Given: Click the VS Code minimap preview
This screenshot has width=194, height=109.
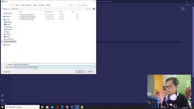Looking at the screenshot, I should (184, 9).
